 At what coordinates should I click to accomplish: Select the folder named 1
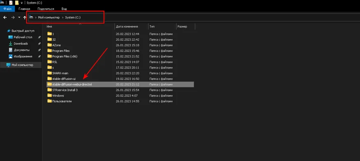coord(53,34)
